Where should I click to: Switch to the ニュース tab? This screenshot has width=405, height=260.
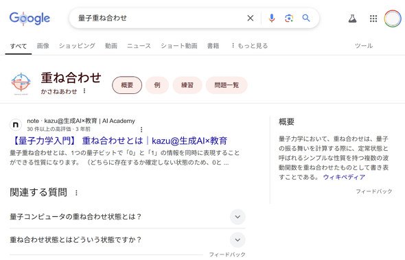point(139,46)
